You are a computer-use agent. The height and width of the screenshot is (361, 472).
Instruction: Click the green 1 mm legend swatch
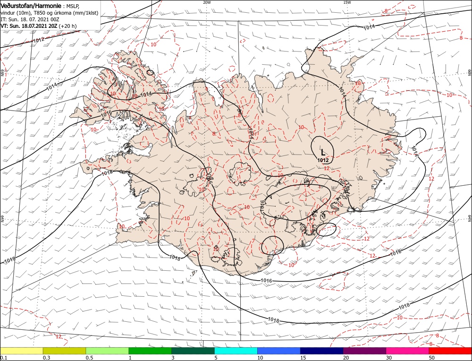click(150, 351)
